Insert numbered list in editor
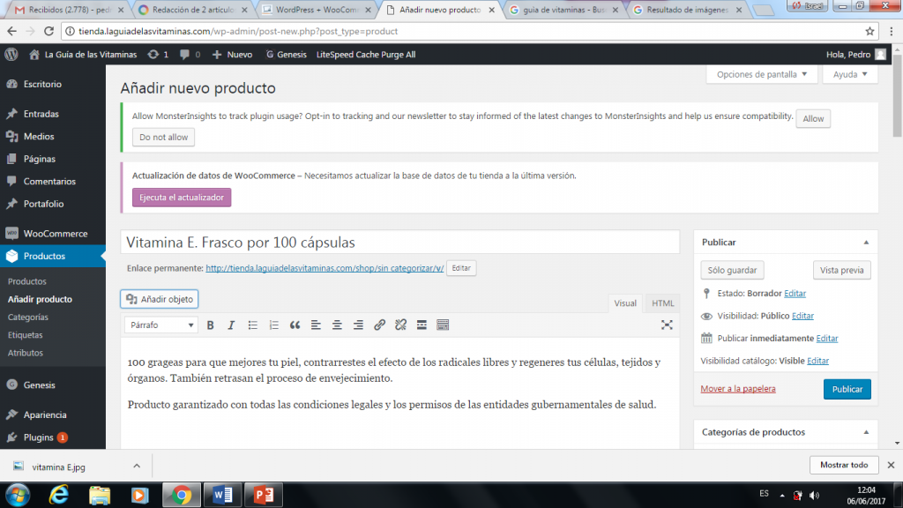Image resolution: width=903 pixels, height=508 pixels. coord(273,325)
